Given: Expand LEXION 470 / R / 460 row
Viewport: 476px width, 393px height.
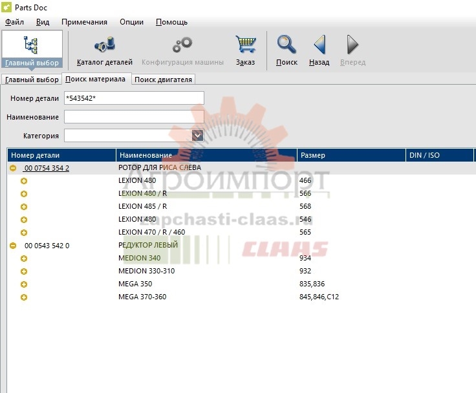Looking at the screenshot, I should coord(24,233).
